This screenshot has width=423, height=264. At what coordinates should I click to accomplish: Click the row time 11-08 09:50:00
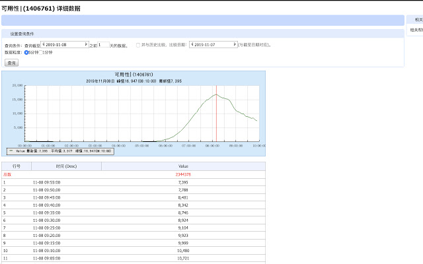click(x=47, y=190)
